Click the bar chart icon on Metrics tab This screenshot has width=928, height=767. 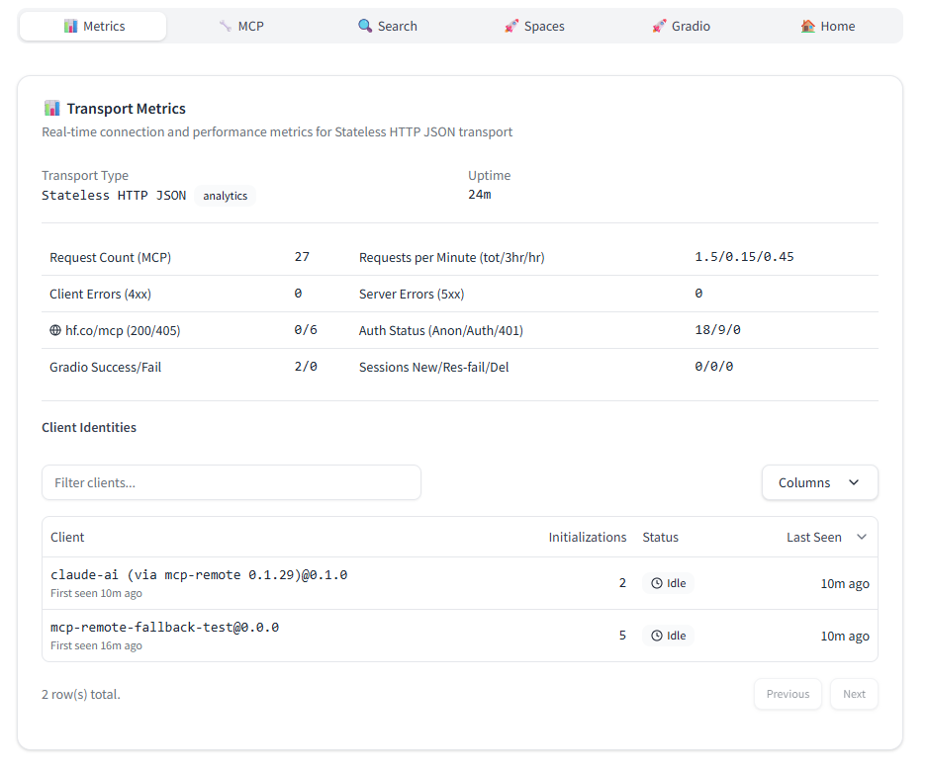coord(70,27)
